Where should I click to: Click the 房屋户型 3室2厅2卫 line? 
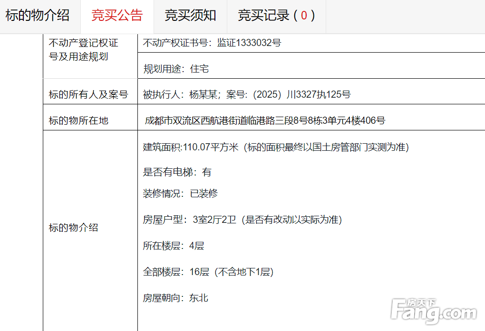pos(242,220)
